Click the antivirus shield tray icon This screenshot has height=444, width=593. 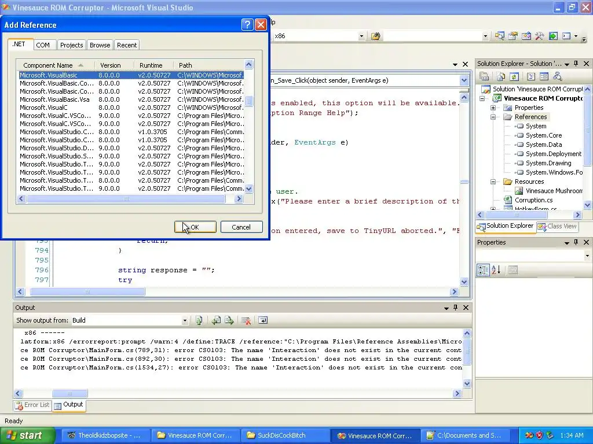[539, 435]
